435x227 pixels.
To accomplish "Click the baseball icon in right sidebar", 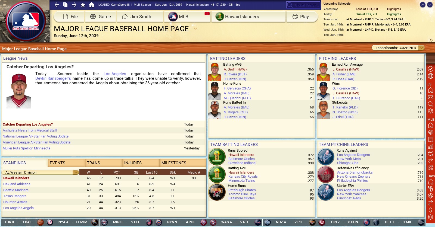I will click(431, 154).
